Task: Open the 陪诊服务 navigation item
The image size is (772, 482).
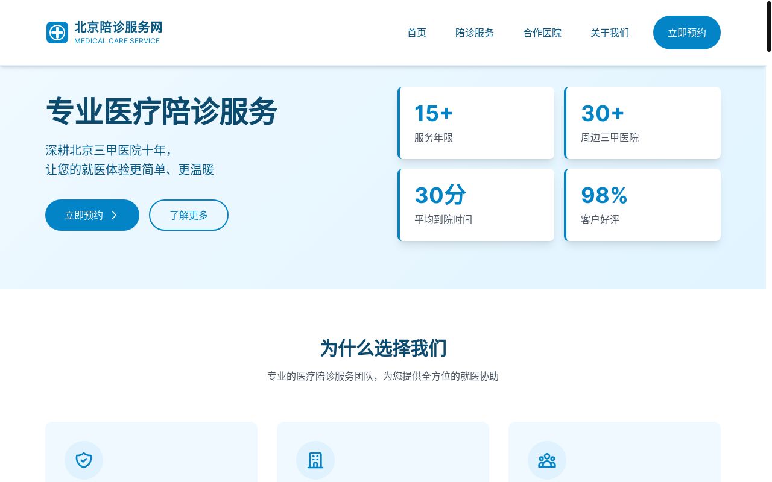Action: tap(474, 33)
